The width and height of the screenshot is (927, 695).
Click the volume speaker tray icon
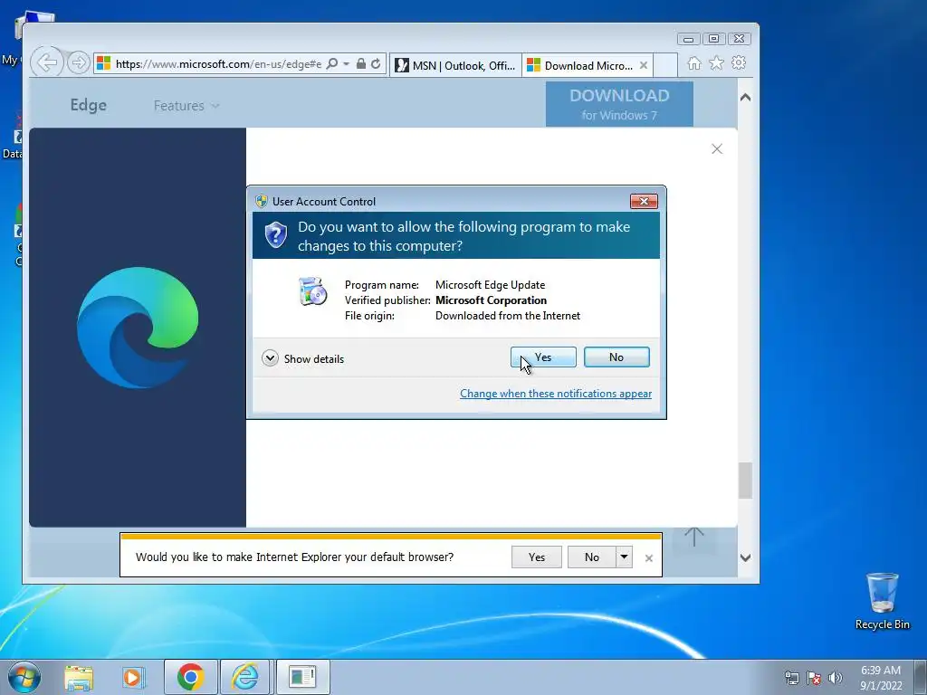(x=835, y=678)
